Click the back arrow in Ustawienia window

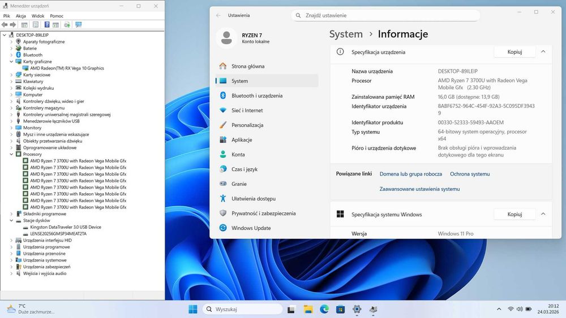pos(218,15)
